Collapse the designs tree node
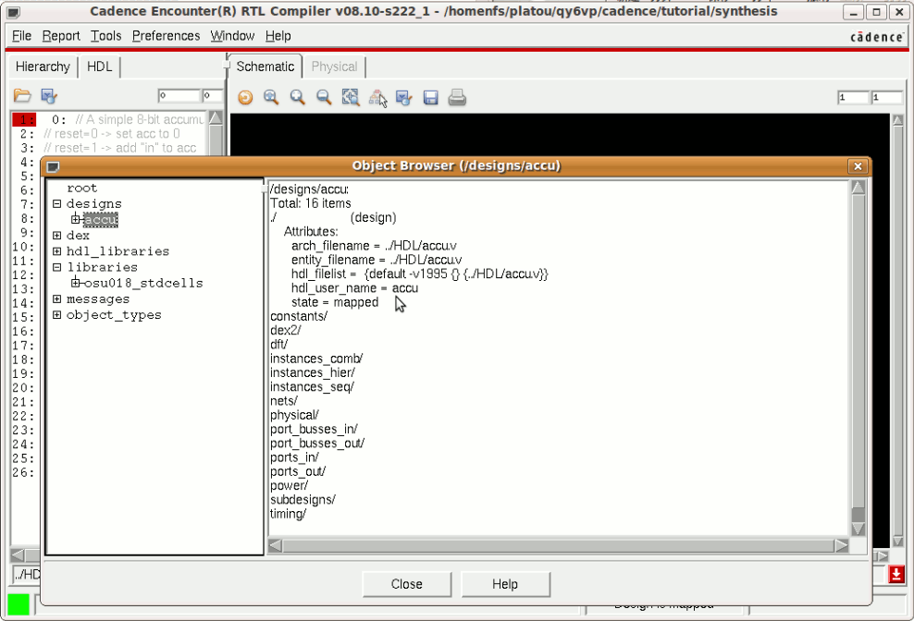 [x=56, y=204]
